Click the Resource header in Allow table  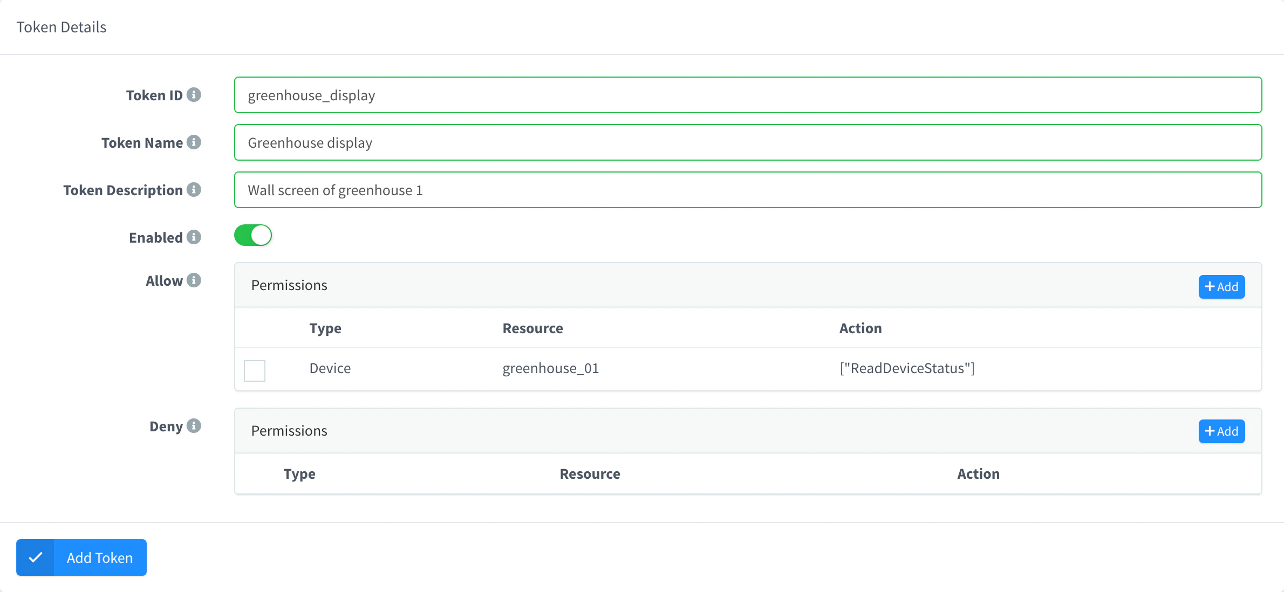(532, 328)
